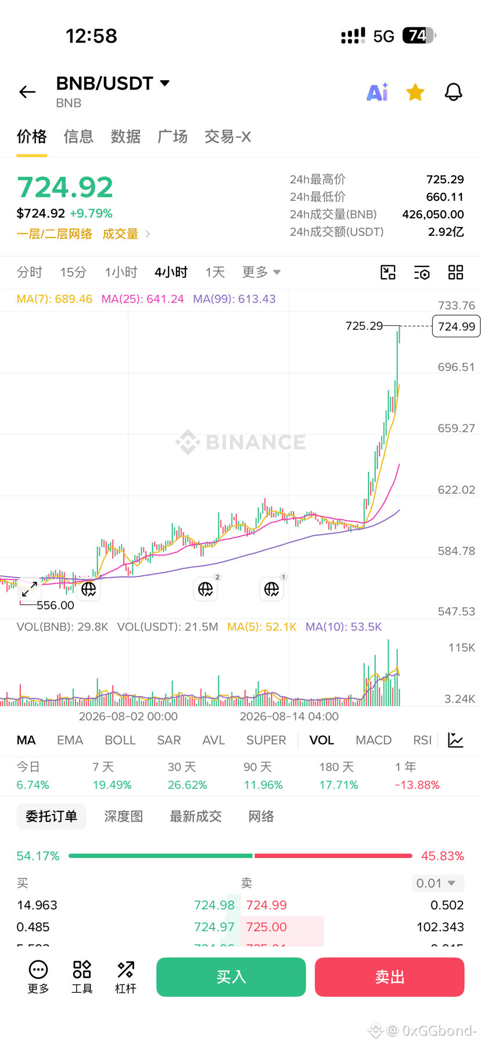The image size is (481, 1045).
Task: Open the 杠杆 margin icon
Action: (125, 977)
